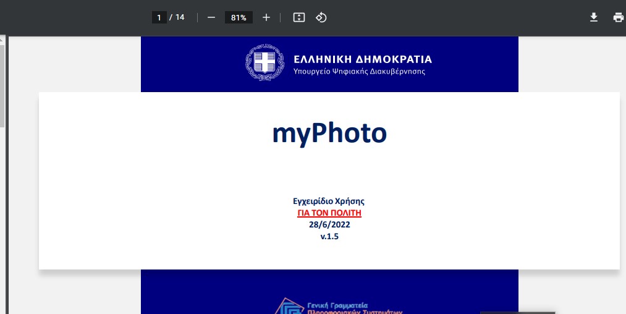Click the Greek national emblem logo
This screenshot has height=314, width=626.
[x=264, y=62]
